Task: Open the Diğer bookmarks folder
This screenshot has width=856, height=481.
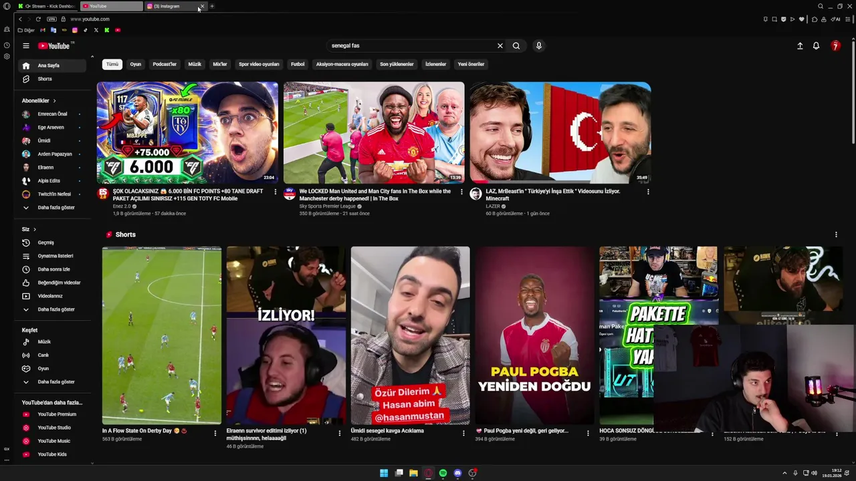Action: point(26,30)
